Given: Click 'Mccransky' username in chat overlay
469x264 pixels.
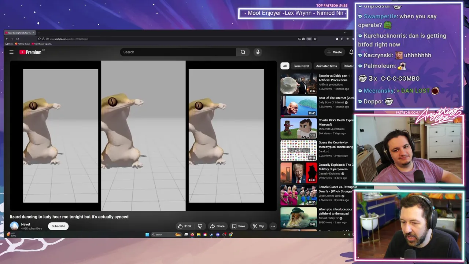Looking at the screenshot, I should point(379,91).
